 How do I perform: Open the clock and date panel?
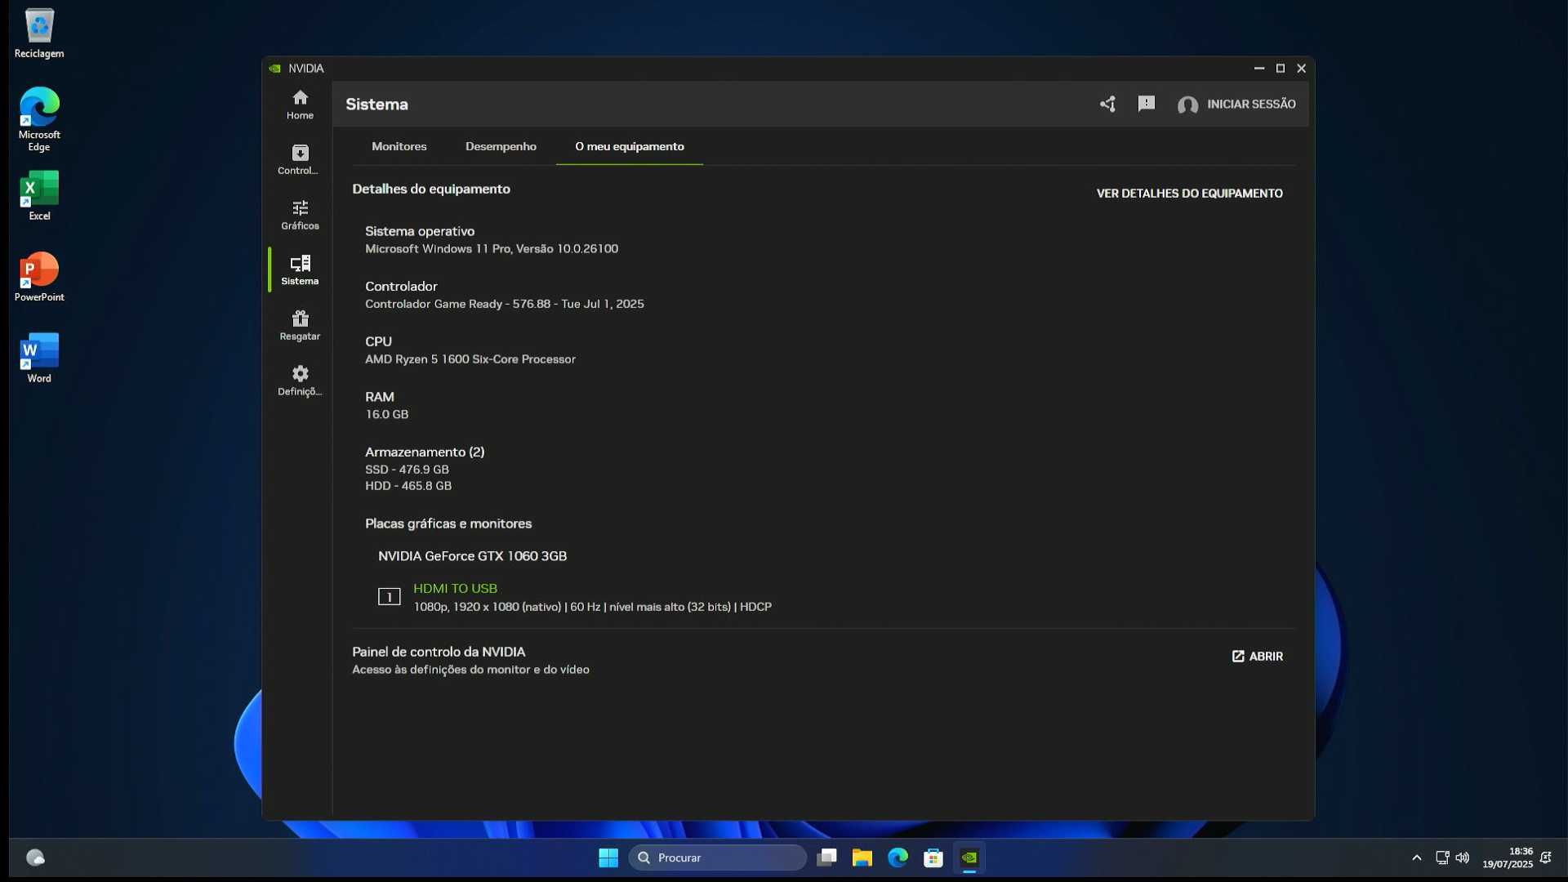point(1508,857)
